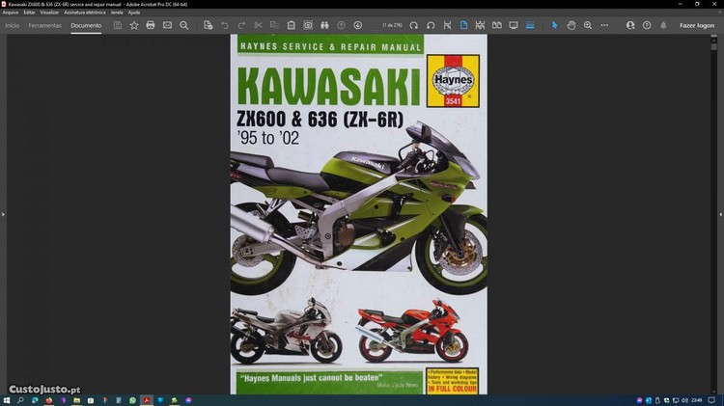
Task: Expand the left navigation pane
Action: pos(3,214)
